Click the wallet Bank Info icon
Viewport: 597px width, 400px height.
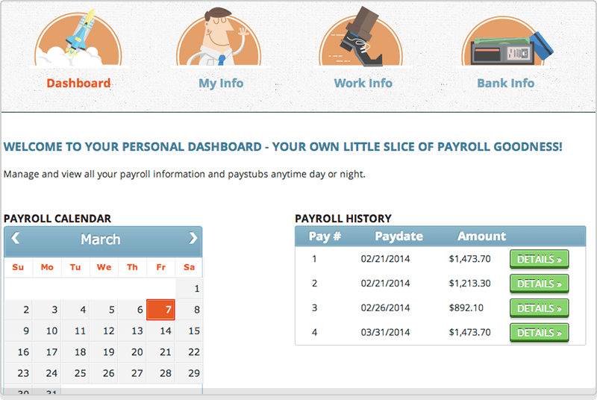(x=505, y=42)
